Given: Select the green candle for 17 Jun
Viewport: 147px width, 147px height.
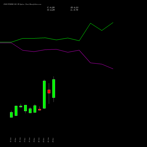Looking at the screenshot, I should click(x=26, y=108).
